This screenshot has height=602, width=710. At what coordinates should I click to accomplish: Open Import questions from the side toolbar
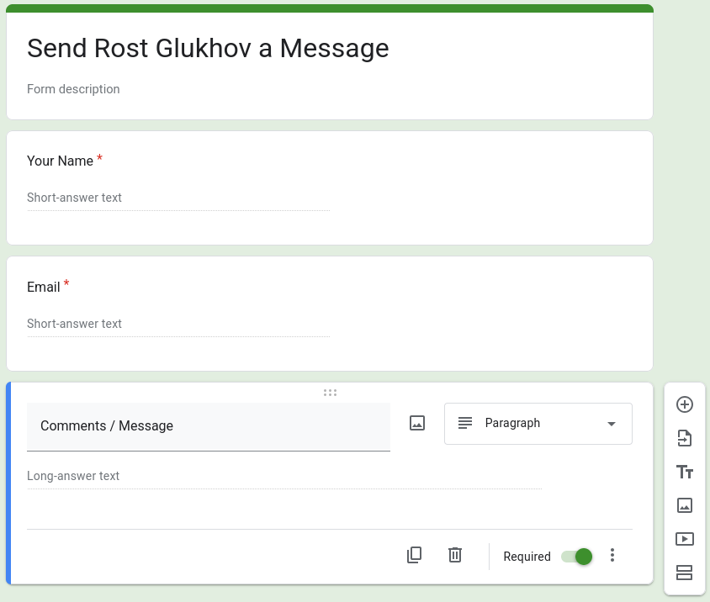685,438
